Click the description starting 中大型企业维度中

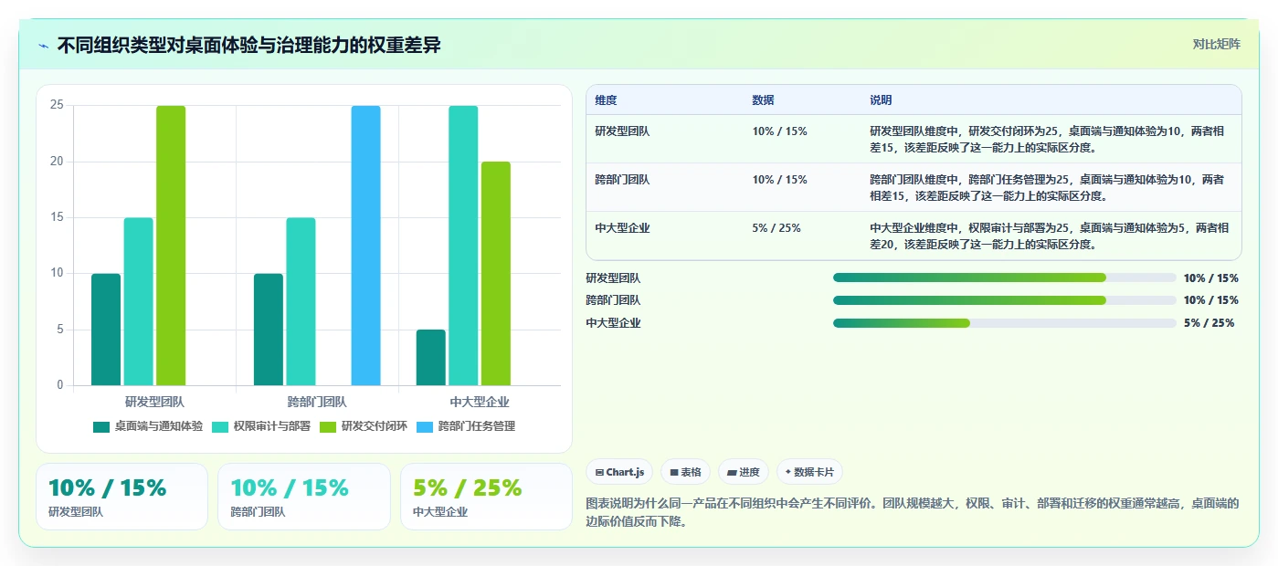[x=1050, y=236]
